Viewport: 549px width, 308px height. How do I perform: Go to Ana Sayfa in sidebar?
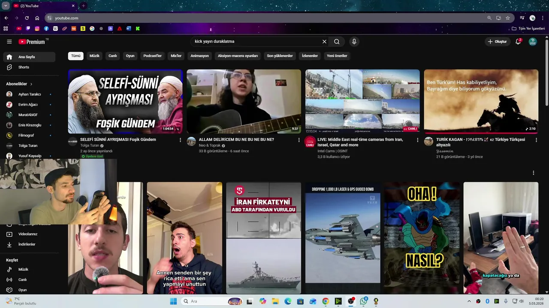29,57
